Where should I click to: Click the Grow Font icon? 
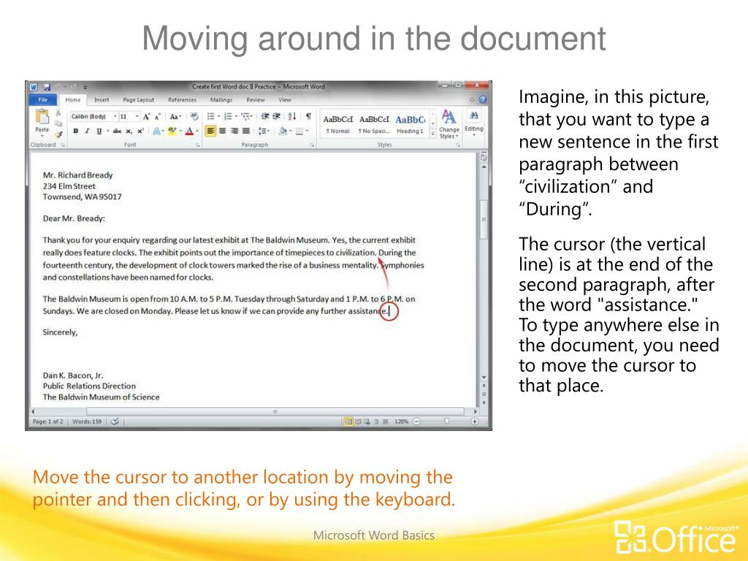click(x=146, y=116)
